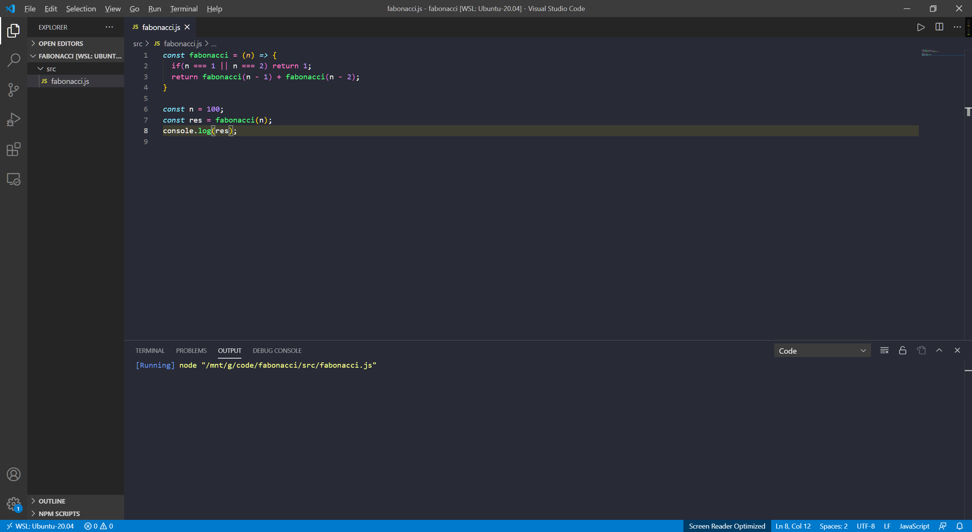Show errors and warnings count in status bar
Screen dimensions: 972x532
click(99, 526)
